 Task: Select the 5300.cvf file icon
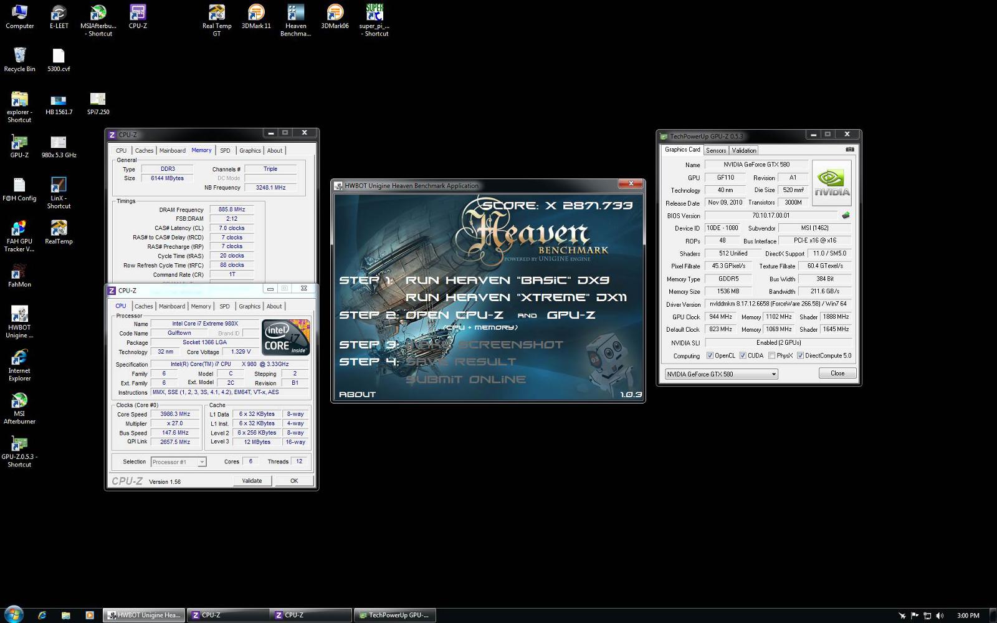point(59,60)
